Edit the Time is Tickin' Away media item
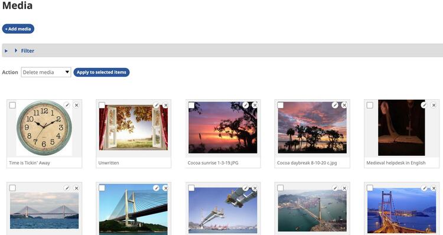 (67, 105)
